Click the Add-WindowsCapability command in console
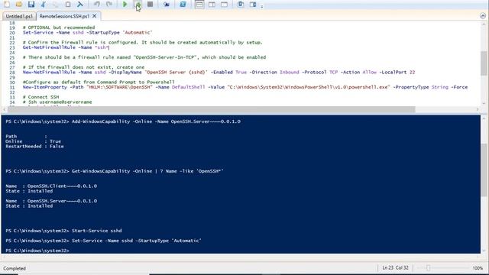This screenshot has width=489, height=275. click(x=156, y=121)
